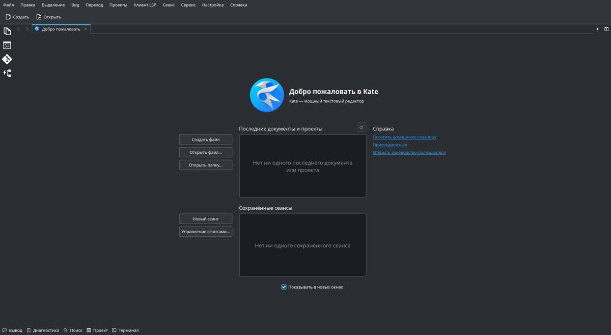Click the Добро пожаловать в Kate heading

click(x=334, y=92)
